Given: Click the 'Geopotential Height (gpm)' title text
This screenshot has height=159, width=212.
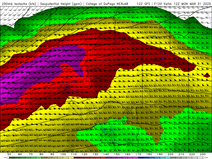Looking at the screenshot, I should (x=61, y=4).
